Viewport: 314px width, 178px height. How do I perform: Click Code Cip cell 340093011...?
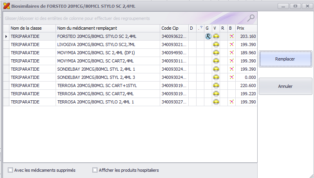point(174,61)
